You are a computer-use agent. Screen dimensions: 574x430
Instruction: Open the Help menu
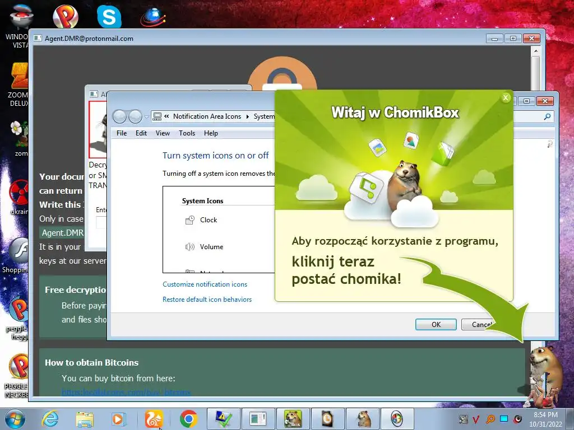[x=211, y=133]
